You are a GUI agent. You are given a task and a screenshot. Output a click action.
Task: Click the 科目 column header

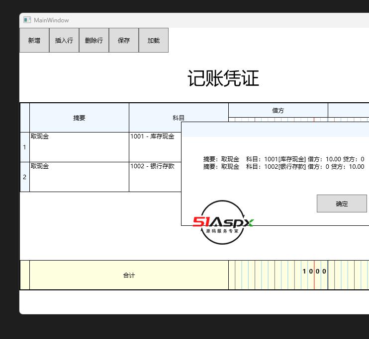point(179,118)
